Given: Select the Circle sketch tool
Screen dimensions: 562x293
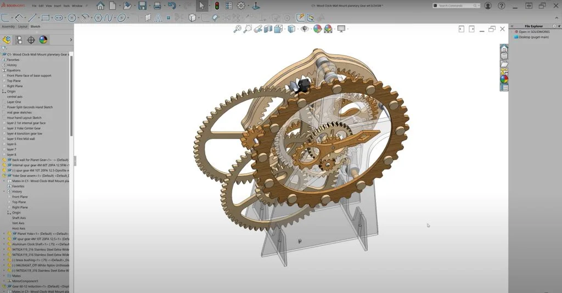Looking at the screenshot, I should [x=72, y=18].
